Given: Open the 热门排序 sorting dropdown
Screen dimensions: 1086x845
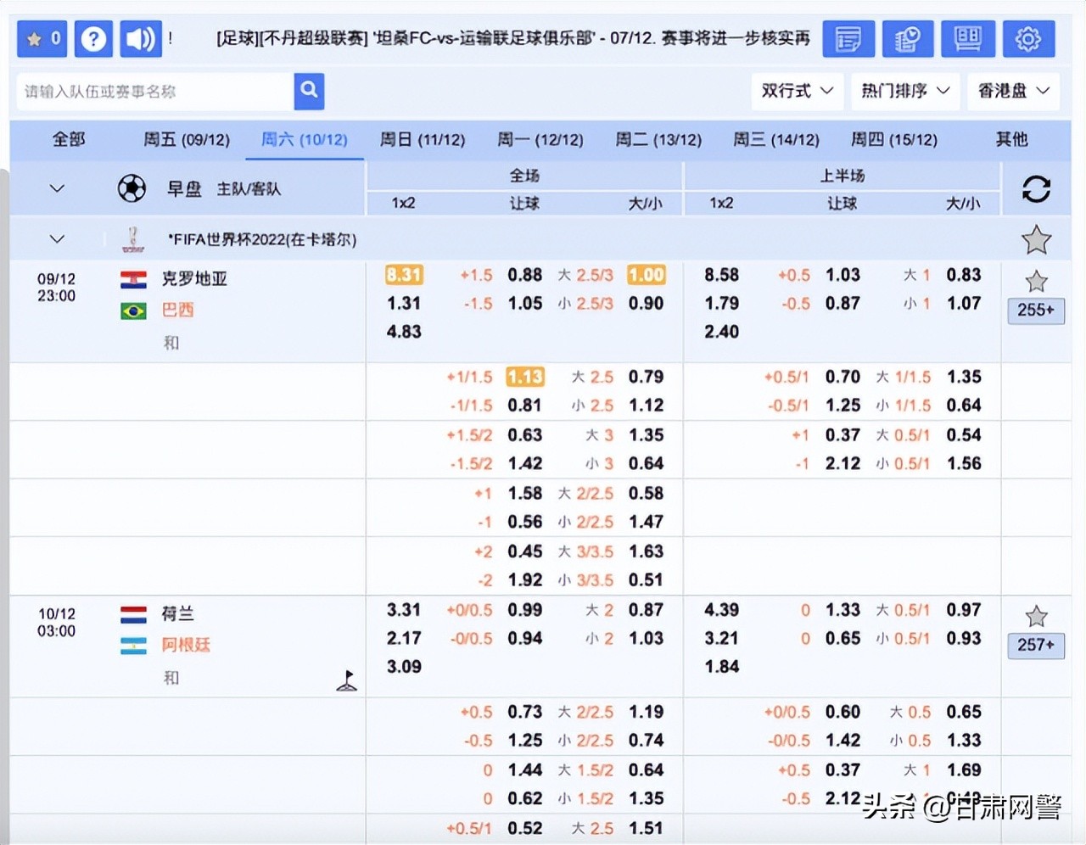Looking at the screenshot, I should tap(904, 92).
